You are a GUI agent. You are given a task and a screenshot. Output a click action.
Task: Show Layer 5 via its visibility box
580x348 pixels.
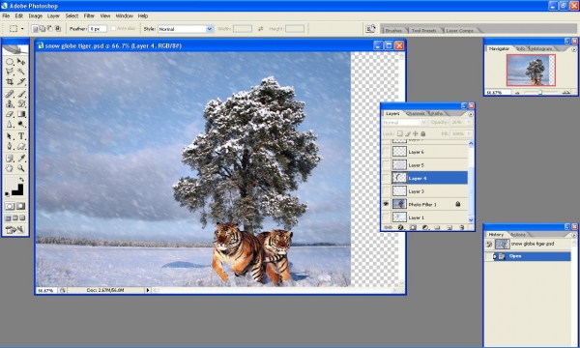pyautogui.click(x=386, y=165)
